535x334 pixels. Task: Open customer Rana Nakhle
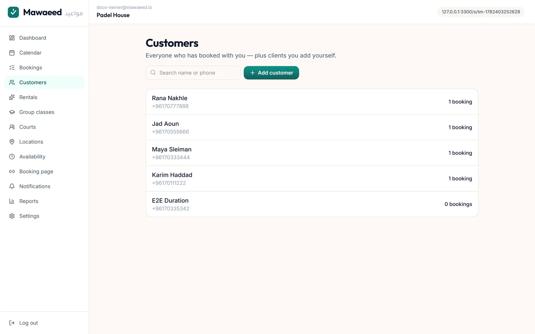pyautogui.click(x=312, y=102)
